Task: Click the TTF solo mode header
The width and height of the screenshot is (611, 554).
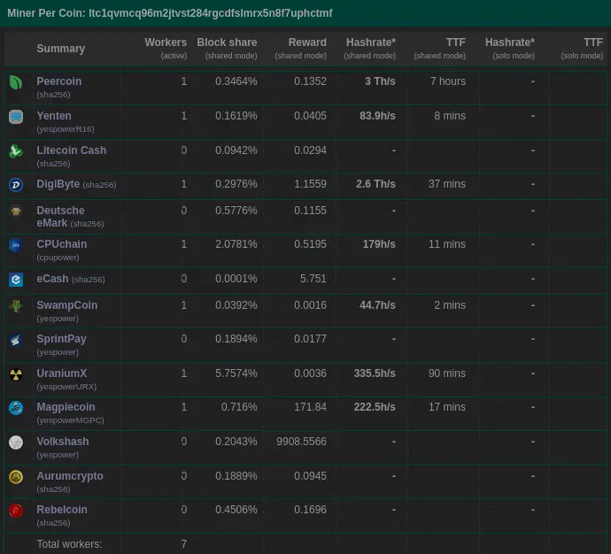Action: [582, 49]
